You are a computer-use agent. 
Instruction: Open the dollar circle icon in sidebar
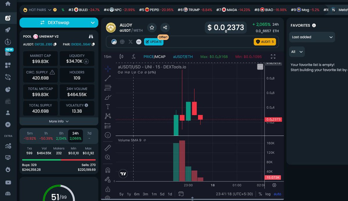pyautogui.click(x=8, y=42)
